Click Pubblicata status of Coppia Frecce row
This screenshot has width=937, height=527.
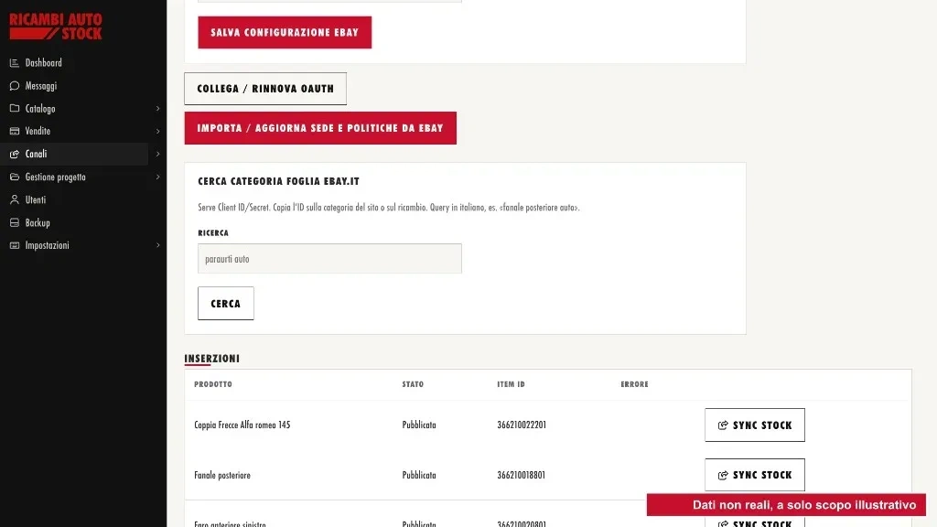click(x=419, y=425)
